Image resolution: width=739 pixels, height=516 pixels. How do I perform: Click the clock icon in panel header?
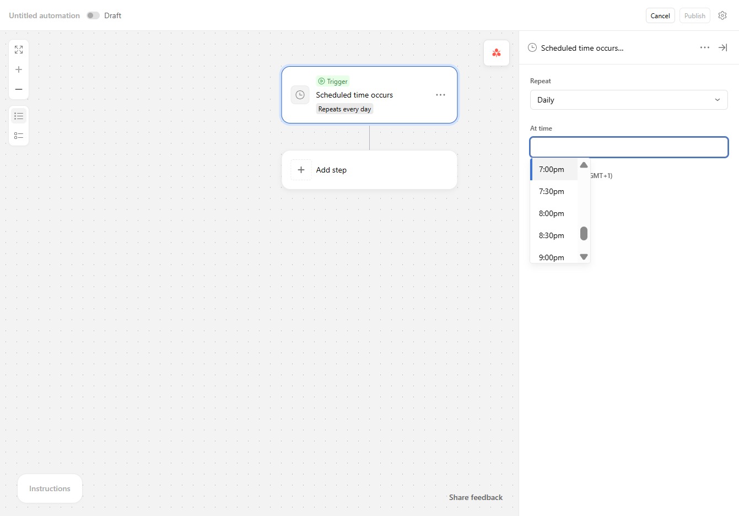point(532,48)
